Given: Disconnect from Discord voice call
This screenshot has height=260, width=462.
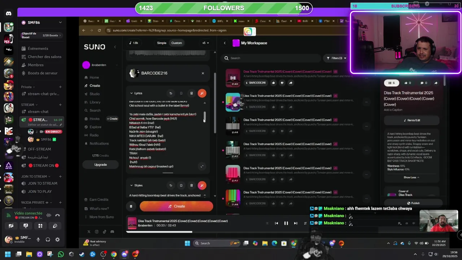Looking at the screenshot, I should (x=57, y=216).
